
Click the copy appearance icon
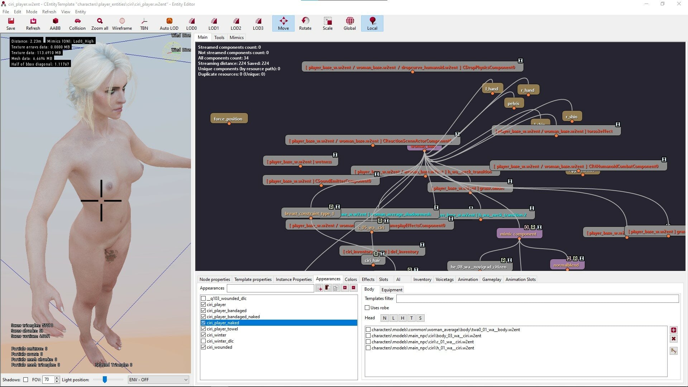point(336,288)
